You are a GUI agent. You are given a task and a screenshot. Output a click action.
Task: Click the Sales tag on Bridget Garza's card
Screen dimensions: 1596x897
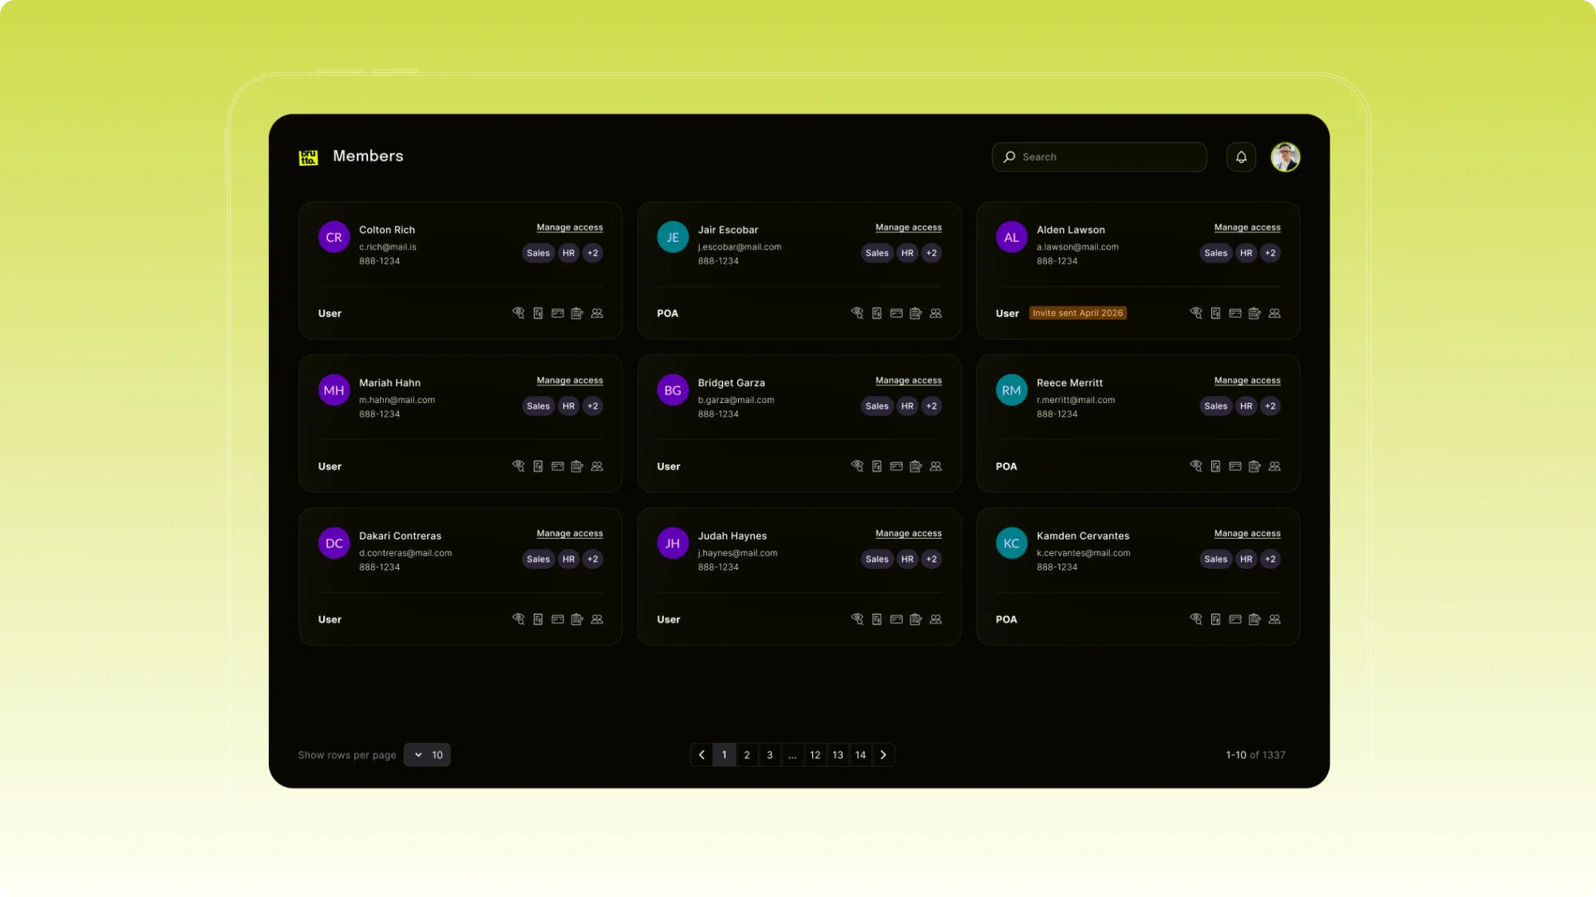click(877, 406)
